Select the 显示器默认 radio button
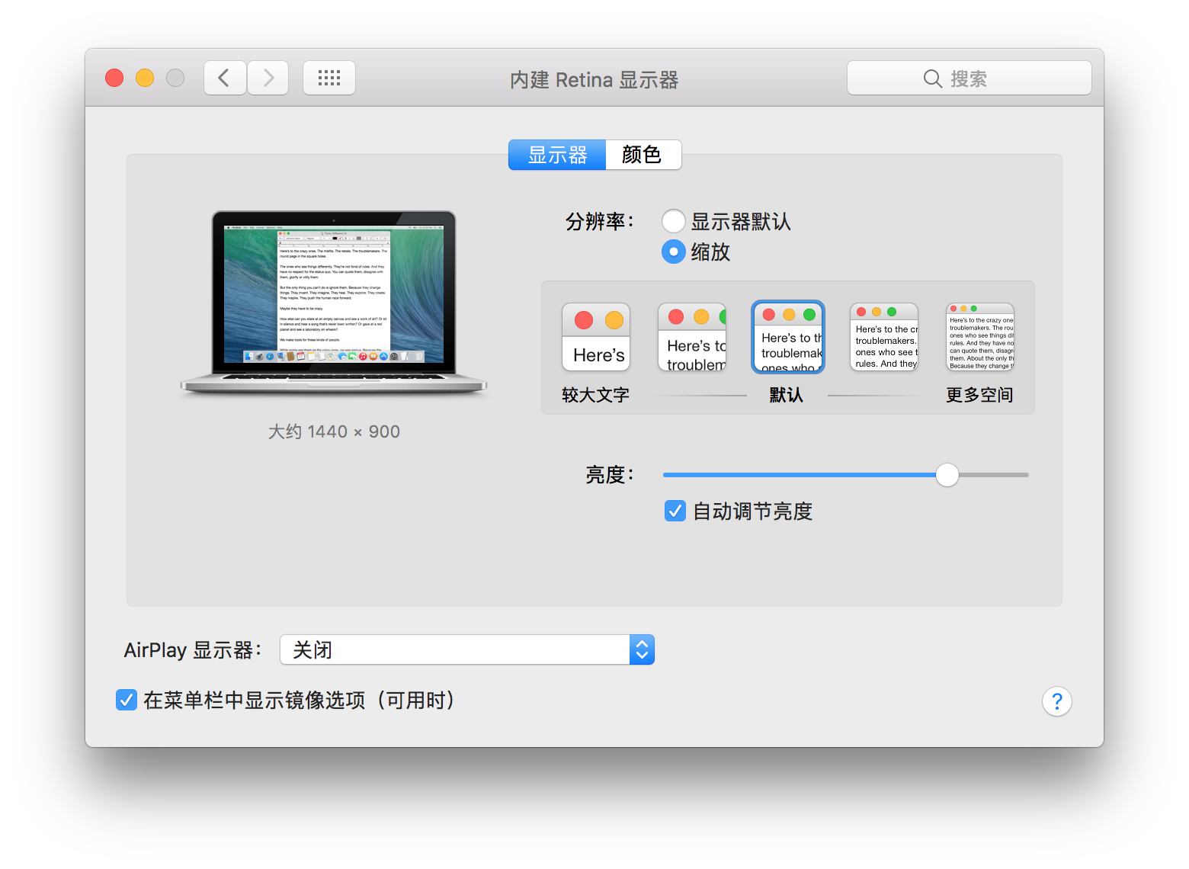 (x=674, y=222)
